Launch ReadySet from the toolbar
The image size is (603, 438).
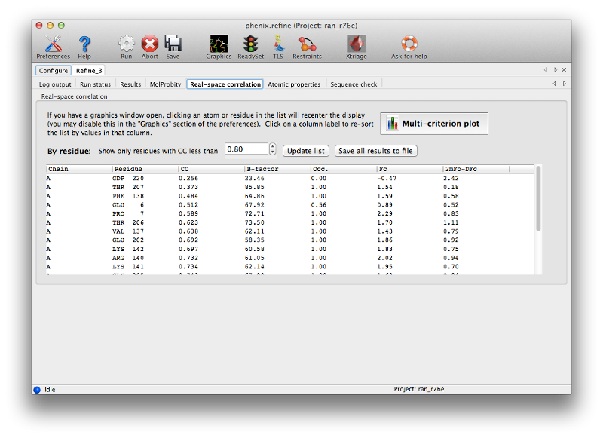(x=250, y=45)
